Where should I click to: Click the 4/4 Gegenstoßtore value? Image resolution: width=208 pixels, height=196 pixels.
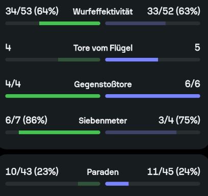click(13, 84)
